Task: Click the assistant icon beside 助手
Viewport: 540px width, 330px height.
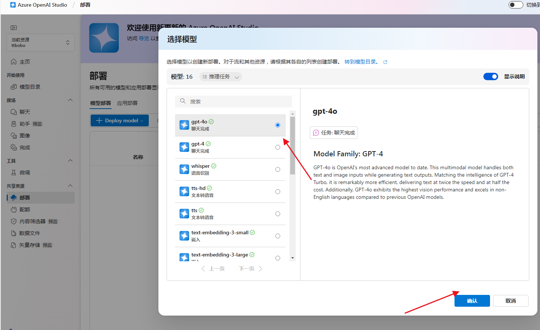Action: [14, 124]
